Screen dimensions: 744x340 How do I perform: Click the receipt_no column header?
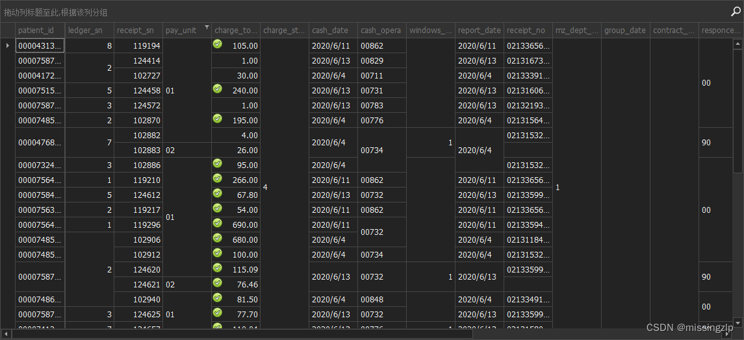click(528, 30)
